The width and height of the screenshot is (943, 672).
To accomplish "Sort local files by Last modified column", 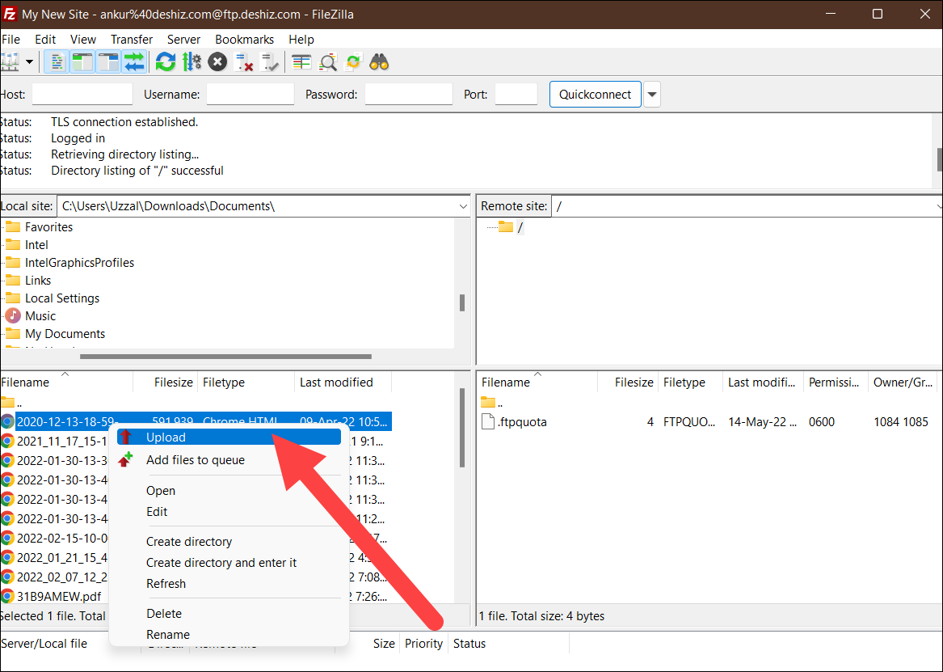I will click(x=343, y=382).
